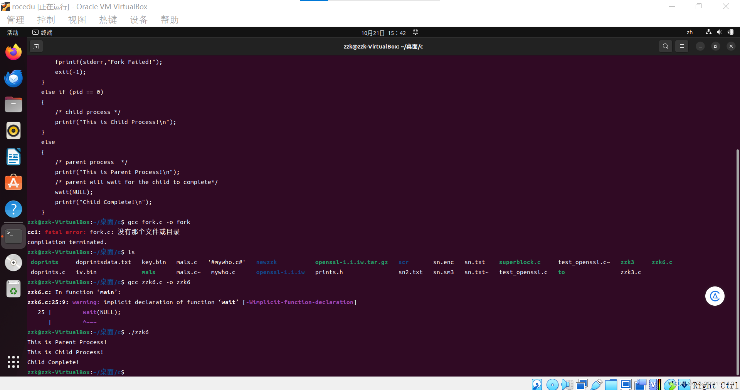The height and width of the screenshot is (390, 740).
Task: Open the Help icon in the dock
Action: (13, 209)
